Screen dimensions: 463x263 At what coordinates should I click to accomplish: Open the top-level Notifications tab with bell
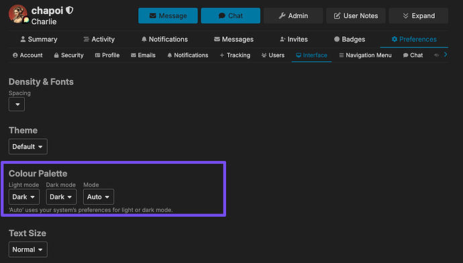(164, 40)
